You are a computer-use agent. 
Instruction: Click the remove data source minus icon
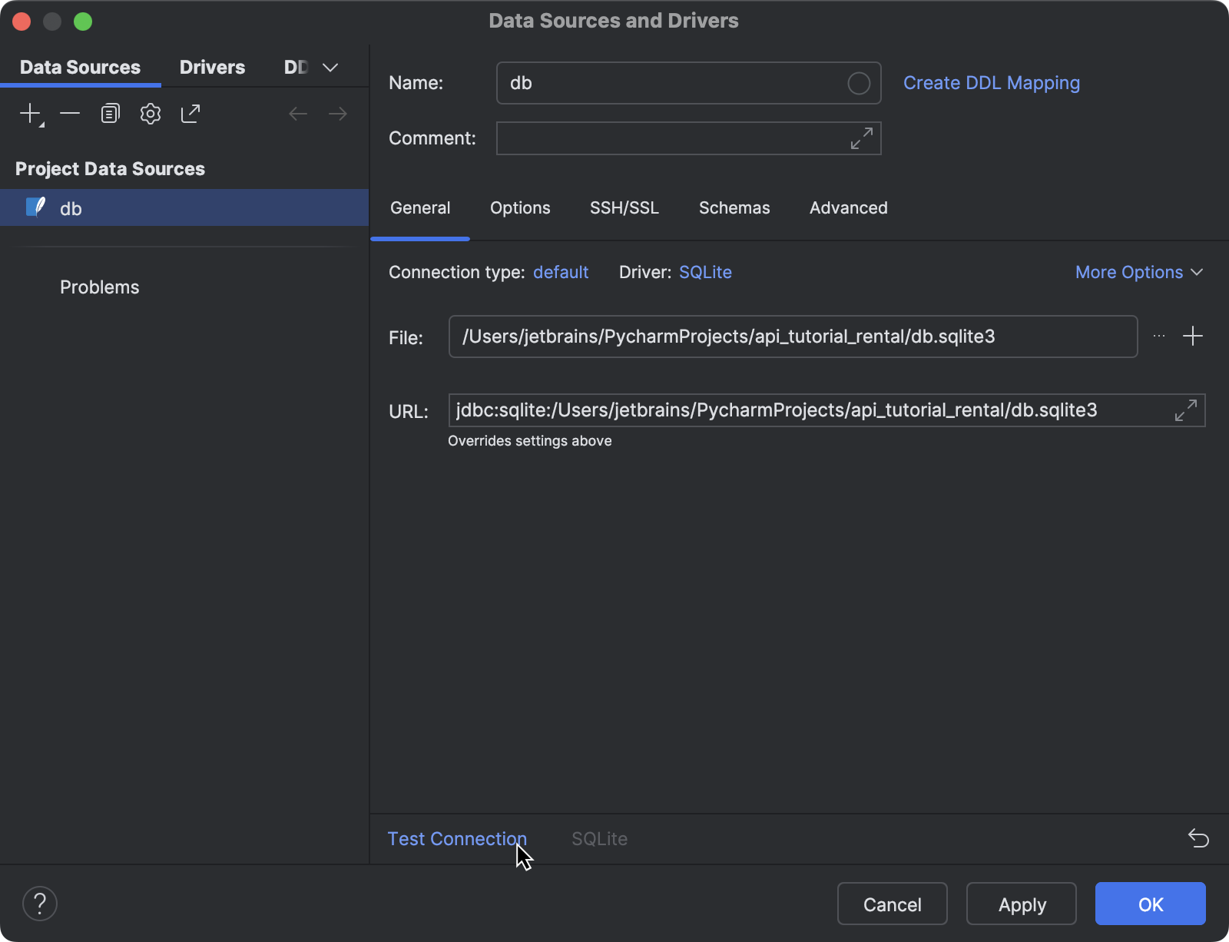(70, 114)
